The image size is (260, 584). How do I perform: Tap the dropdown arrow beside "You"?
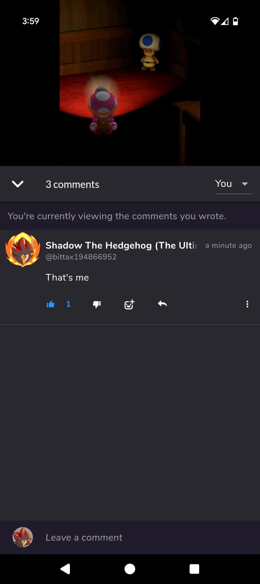click(x=245, y=184)
